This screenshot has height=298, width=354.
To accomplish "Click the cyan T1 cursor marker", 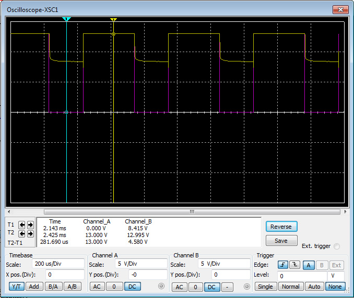I will 66,19.
